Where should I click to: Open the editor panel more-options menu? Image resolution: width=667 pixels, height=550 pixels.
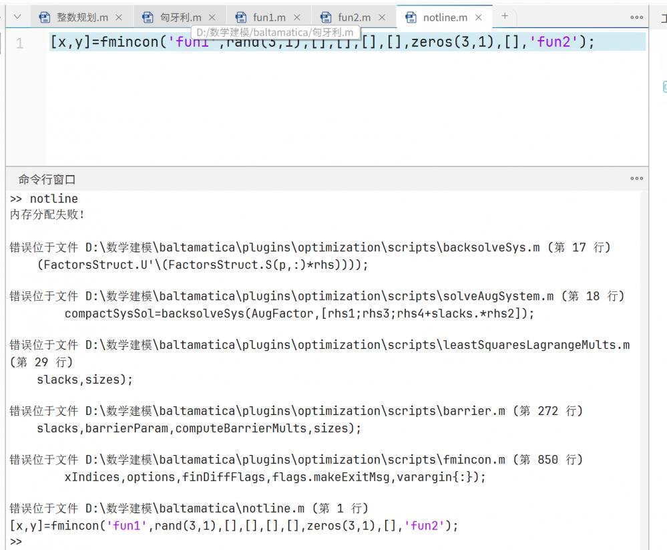pyautogui.click(x=636, y=17)
